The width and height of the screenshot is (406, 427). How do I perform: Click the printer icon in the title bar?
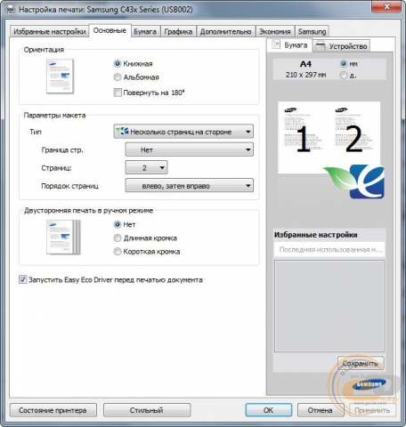pos(11,10)
